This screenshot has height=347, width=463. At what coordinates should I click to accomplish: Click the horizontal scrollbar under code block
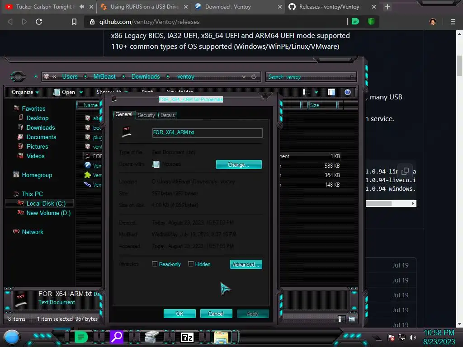(391, 203)
